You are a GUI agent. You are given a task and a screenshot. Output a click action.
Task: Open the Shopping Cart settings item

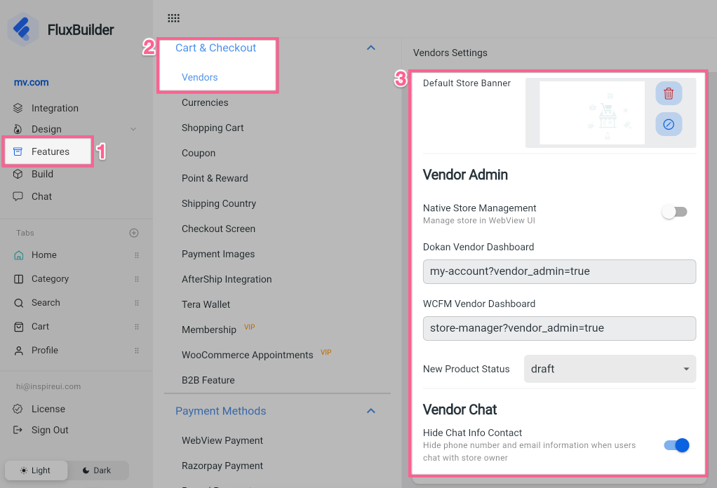click(x=213, y=128)
